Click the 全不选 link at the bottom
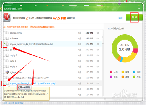Viewport: 146px width, 105px height. [x=11, y=103]
